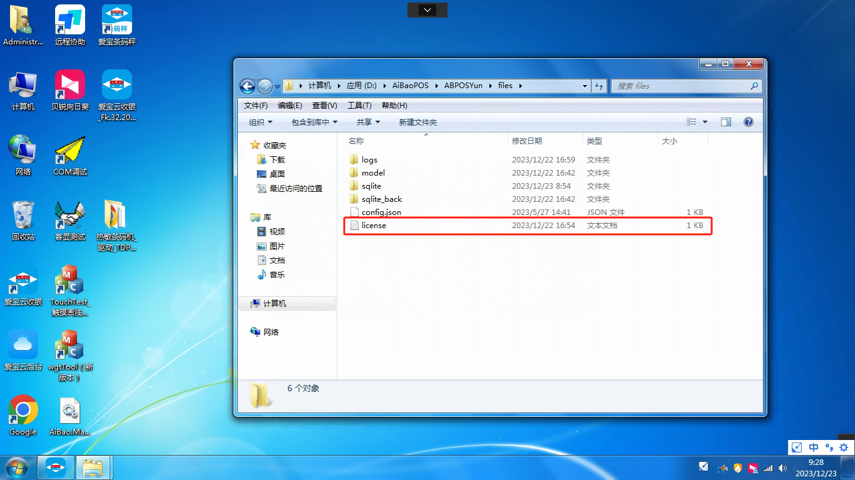Click the orange shield tray icon
855x480 pixels.
[738, 467]
